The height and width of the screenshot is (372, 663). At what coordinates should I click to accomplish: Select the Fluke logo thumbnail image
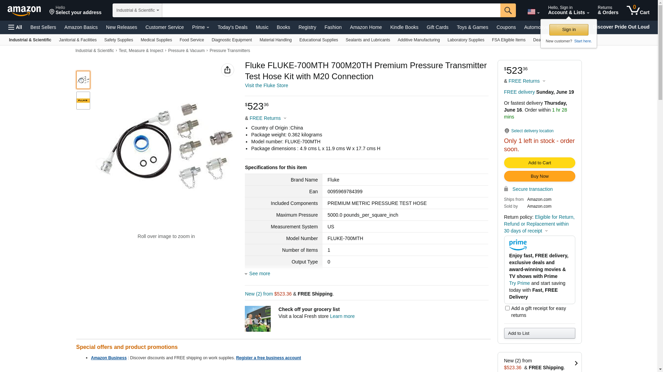coord(83,101)
